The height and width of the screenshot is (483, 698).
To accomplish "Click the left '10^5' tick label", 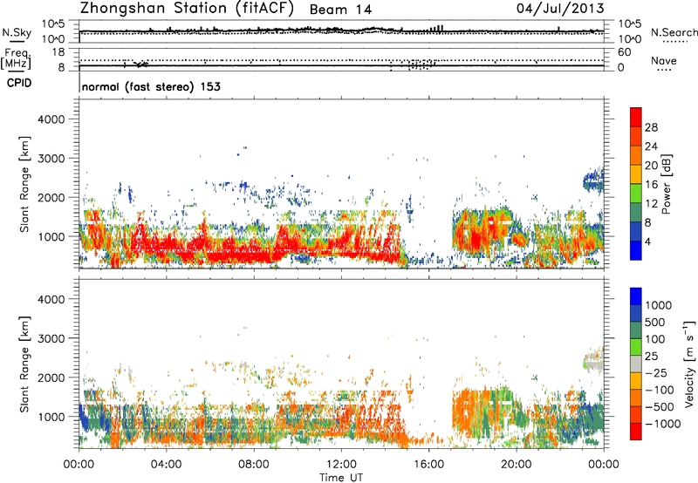I will point(53,24).
